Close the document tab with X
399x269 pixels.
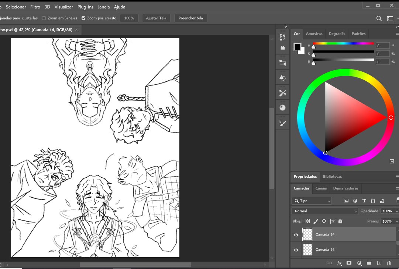76,30
